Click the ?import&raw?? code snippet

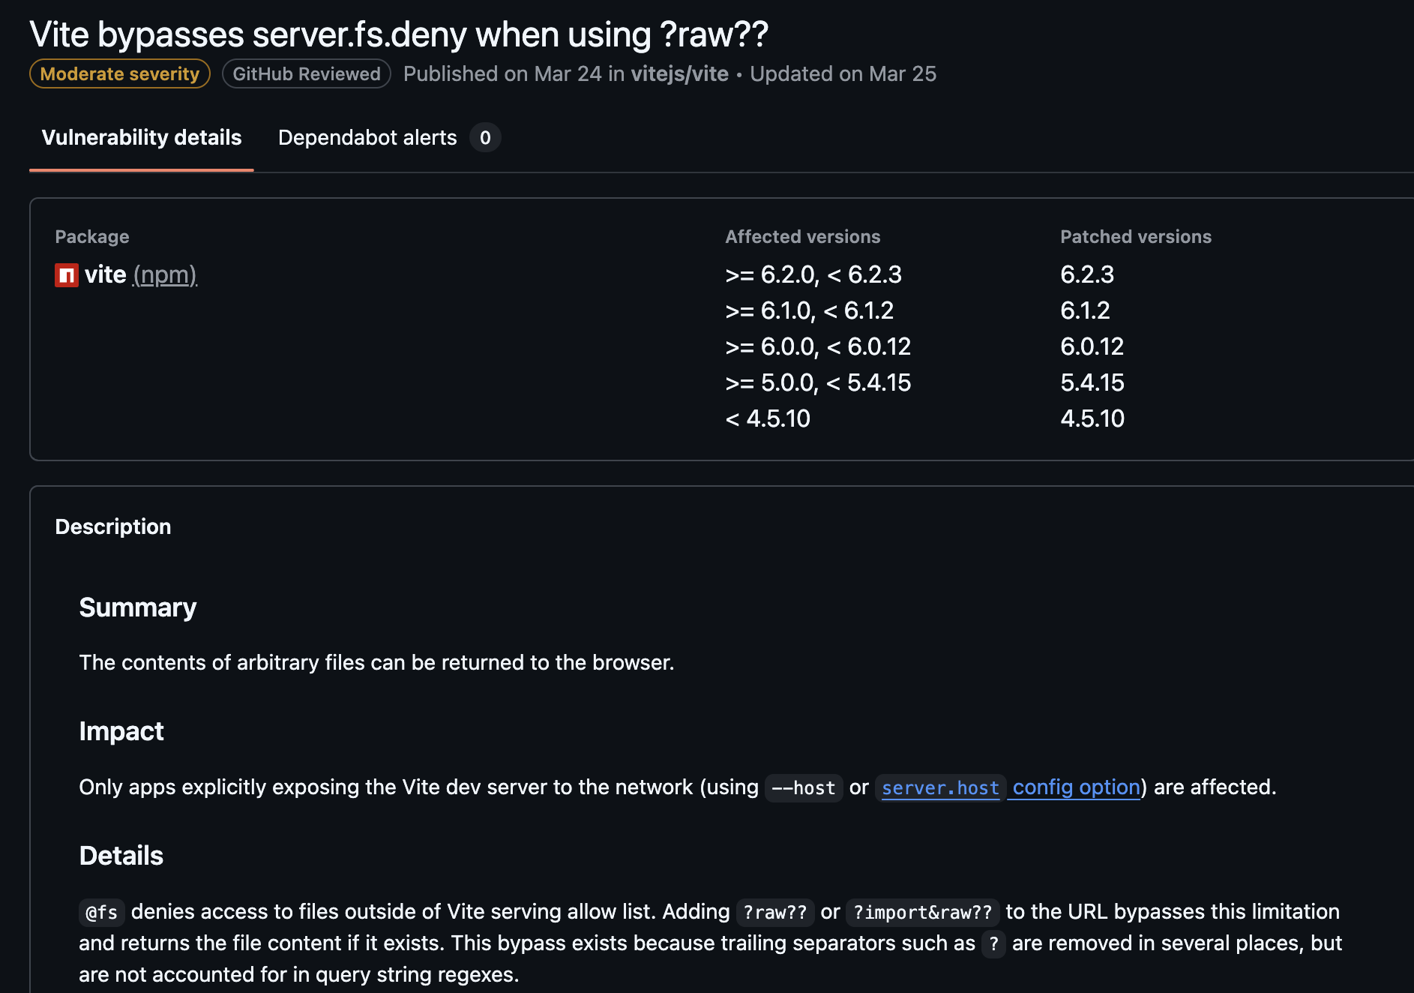[x=923, y=913]
